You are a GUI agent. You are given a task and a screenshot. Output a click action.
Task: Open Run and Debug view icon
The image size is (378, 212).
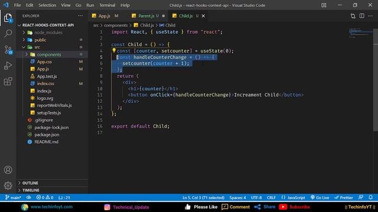click(8, 65)
